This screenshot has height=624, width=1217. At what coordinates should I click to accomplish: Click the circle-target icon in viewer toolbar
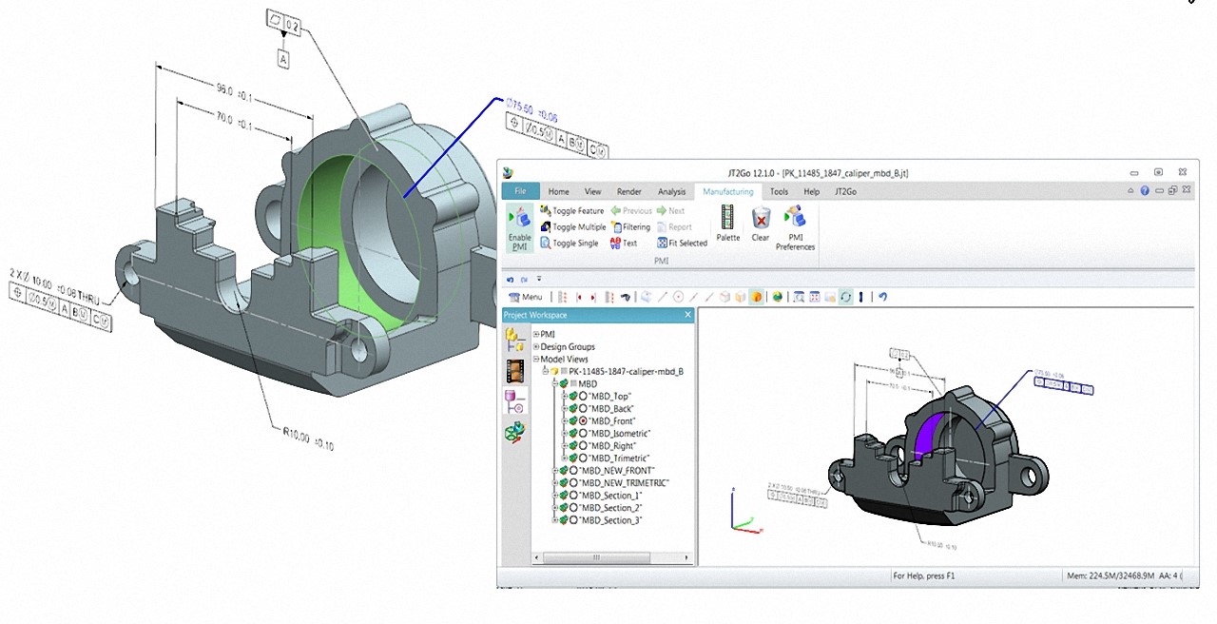click(679, 297)
